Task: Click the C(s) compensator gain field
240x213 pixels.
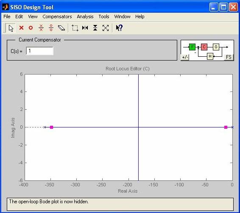Action: 39,51
